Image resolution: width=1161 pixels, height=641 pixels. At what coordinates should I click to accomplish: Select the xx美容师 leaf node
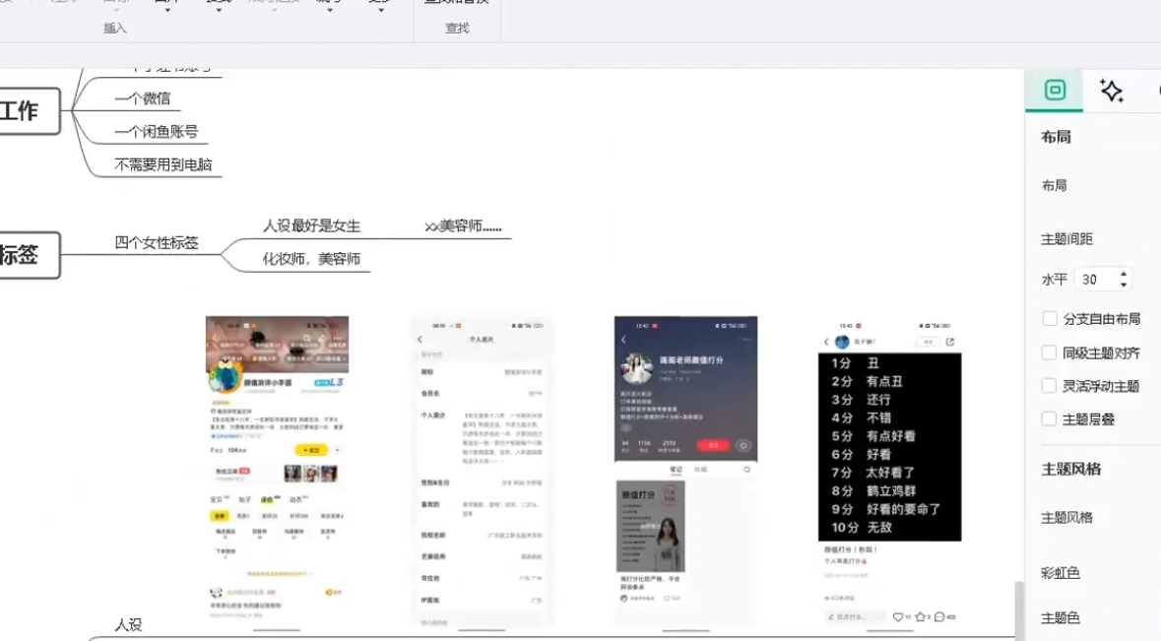click(x=463, y=225)
